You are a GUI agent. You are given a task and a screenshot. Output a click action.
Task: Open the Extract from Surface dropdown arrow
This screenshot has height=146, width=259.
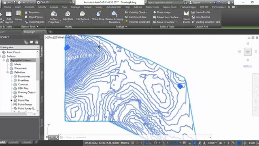coord(180,17)
